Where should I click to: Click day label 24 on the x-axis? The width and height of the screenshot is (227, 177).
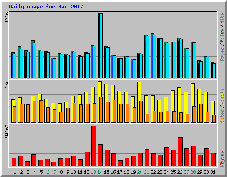[166, 172]
